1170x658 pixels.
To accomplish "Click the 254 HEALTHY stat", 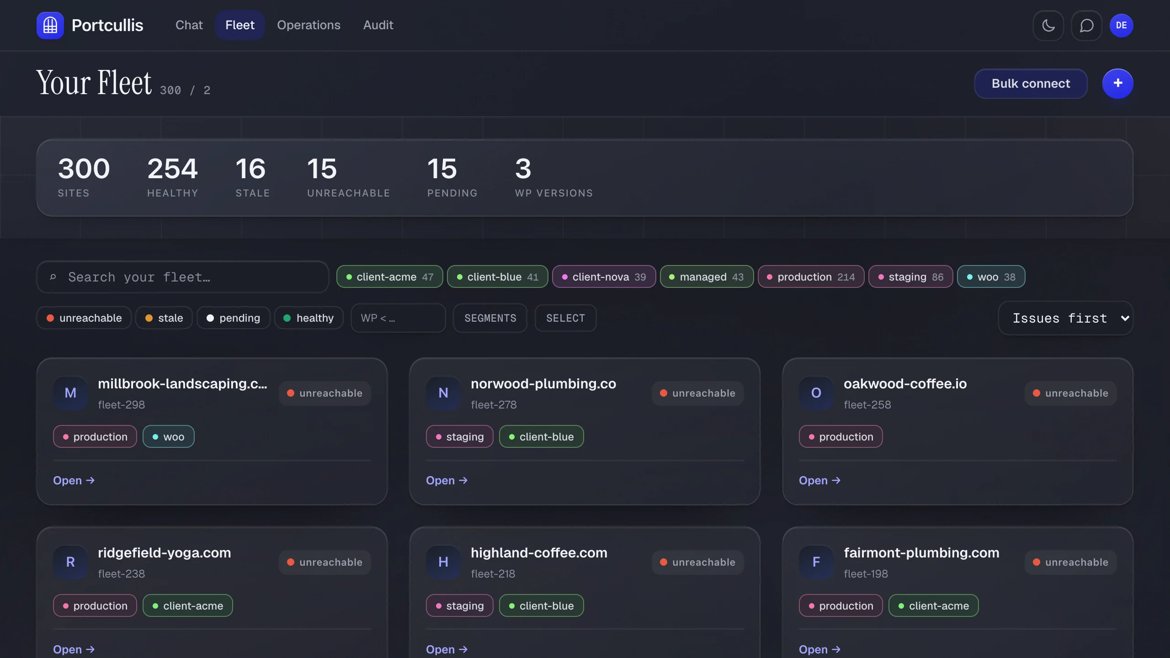I will click(x=173, y=177).
